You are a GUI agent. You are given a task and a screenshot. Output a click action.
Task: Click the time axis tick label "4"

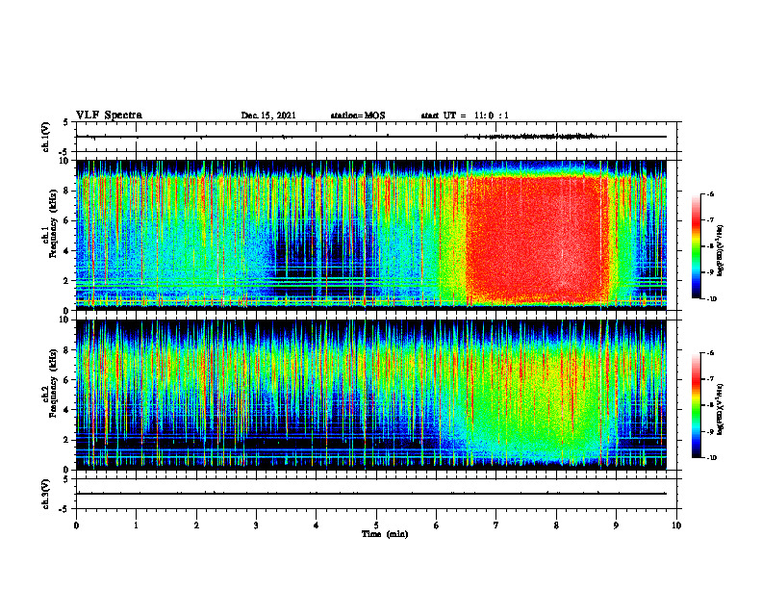317,525
